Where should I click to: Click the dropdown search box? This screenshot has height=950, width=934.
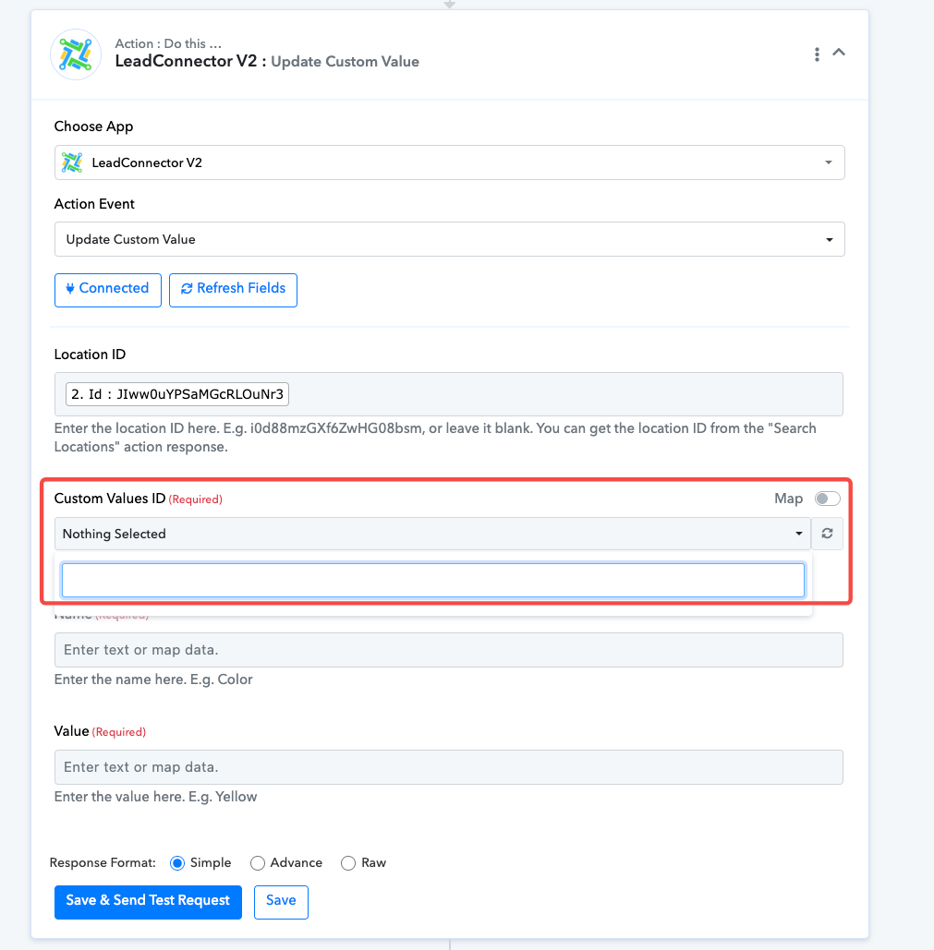pos(432,580)
